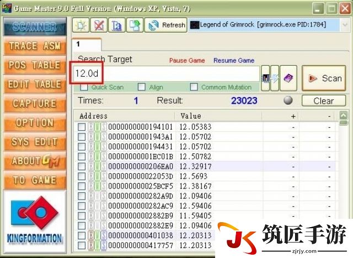Open the SCANNER panel
This screenshot has width=353, height=258.
click(x=35, y=26)
